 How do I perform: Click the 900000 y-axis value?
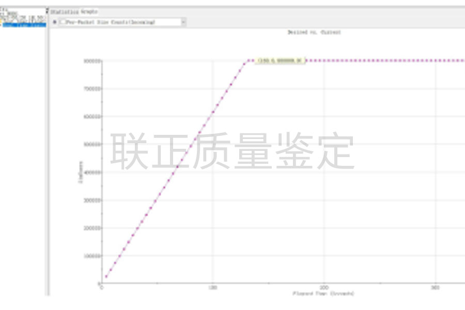point(92,61)
